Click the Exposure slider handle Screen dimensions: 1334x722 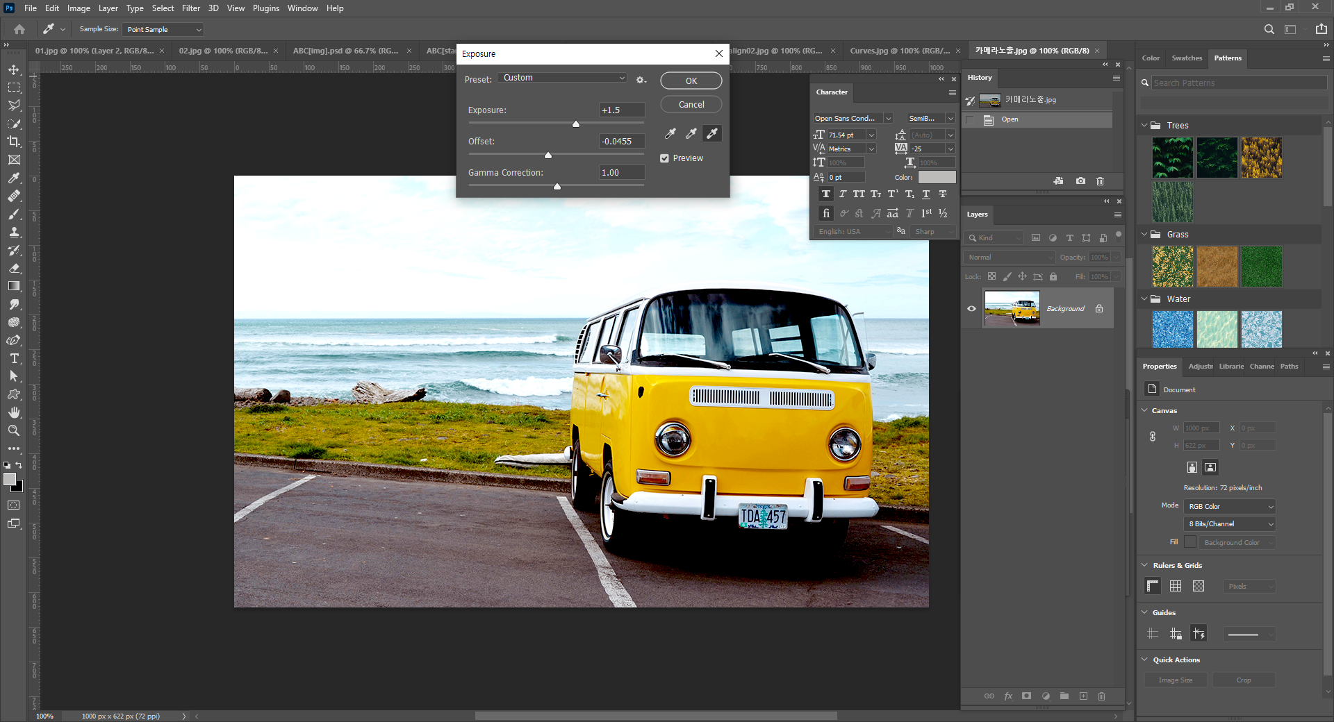coord(575,124)
